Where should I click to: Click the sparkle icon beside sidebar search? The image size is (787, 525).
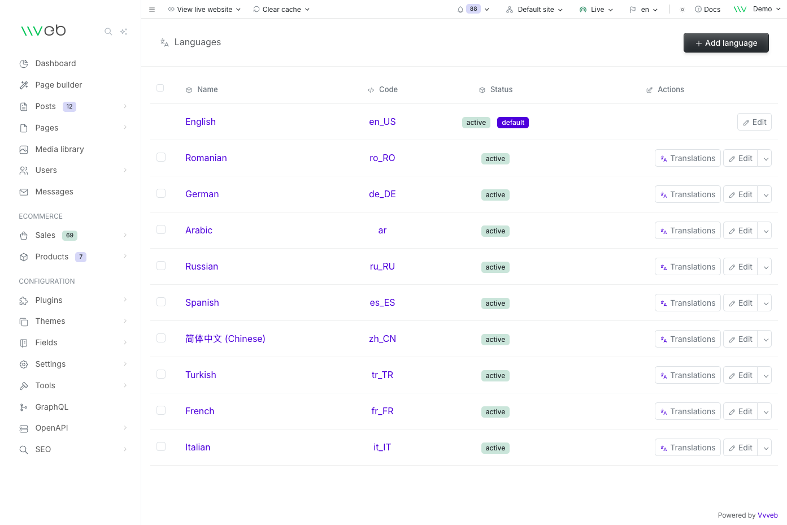coord(124,32)
